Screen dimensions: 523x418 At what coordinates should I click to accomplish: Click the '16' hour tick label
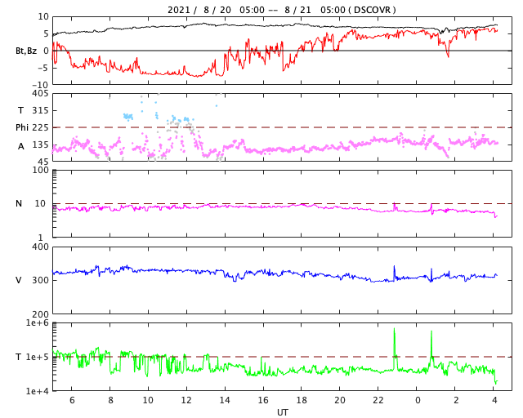(x=263, y=400)
